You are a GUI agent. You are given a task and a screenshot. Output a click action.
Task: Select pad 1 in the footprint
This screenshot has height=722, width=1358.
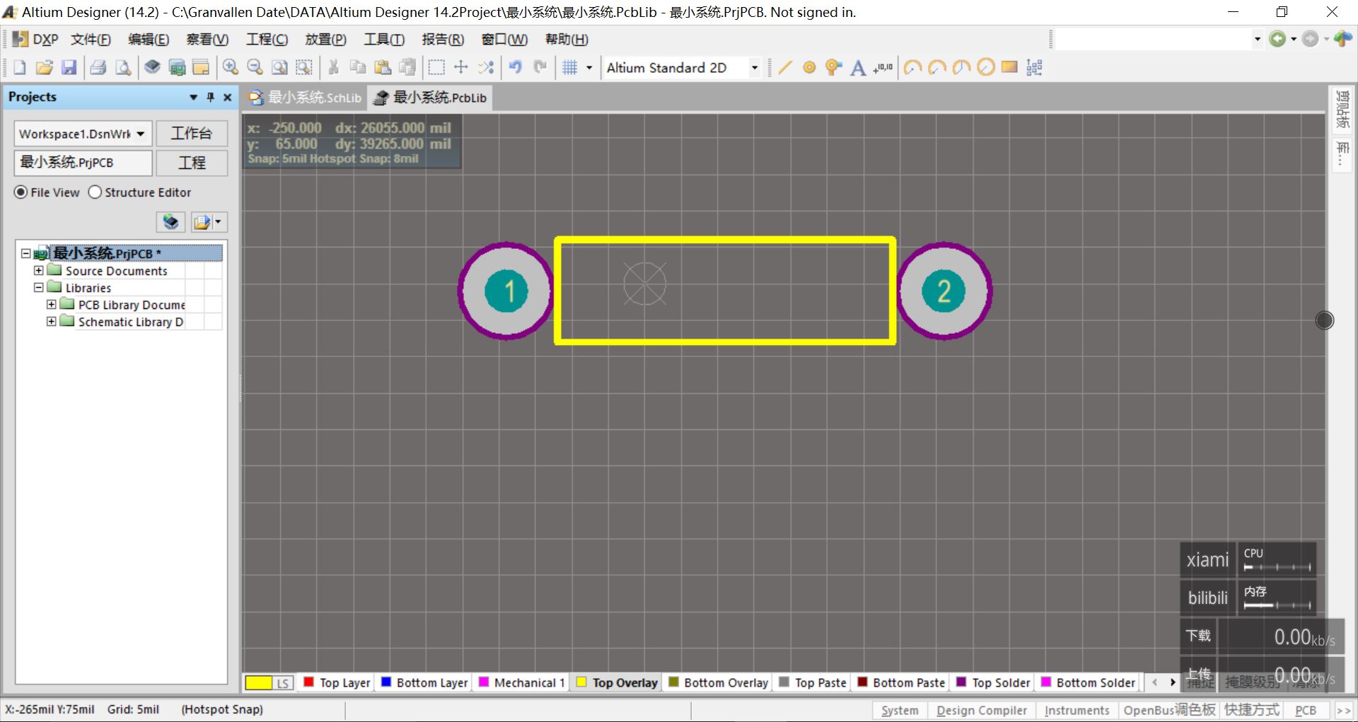coord(506,291)
